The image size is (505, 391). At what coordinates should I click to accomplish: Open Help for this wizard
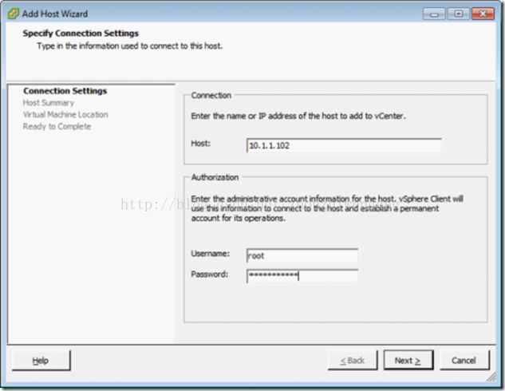pos(41,361)
